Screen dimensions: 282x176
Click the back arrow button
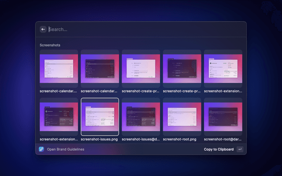click(x=43, y=29)
